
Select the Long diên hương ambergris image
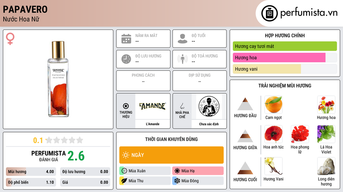pyautogui.click(x=326, y=166)
